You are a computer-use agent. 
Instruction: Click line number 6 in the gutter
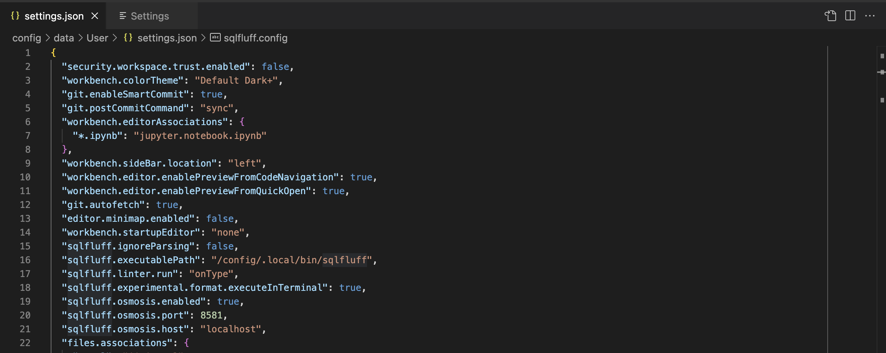point(28,122)
